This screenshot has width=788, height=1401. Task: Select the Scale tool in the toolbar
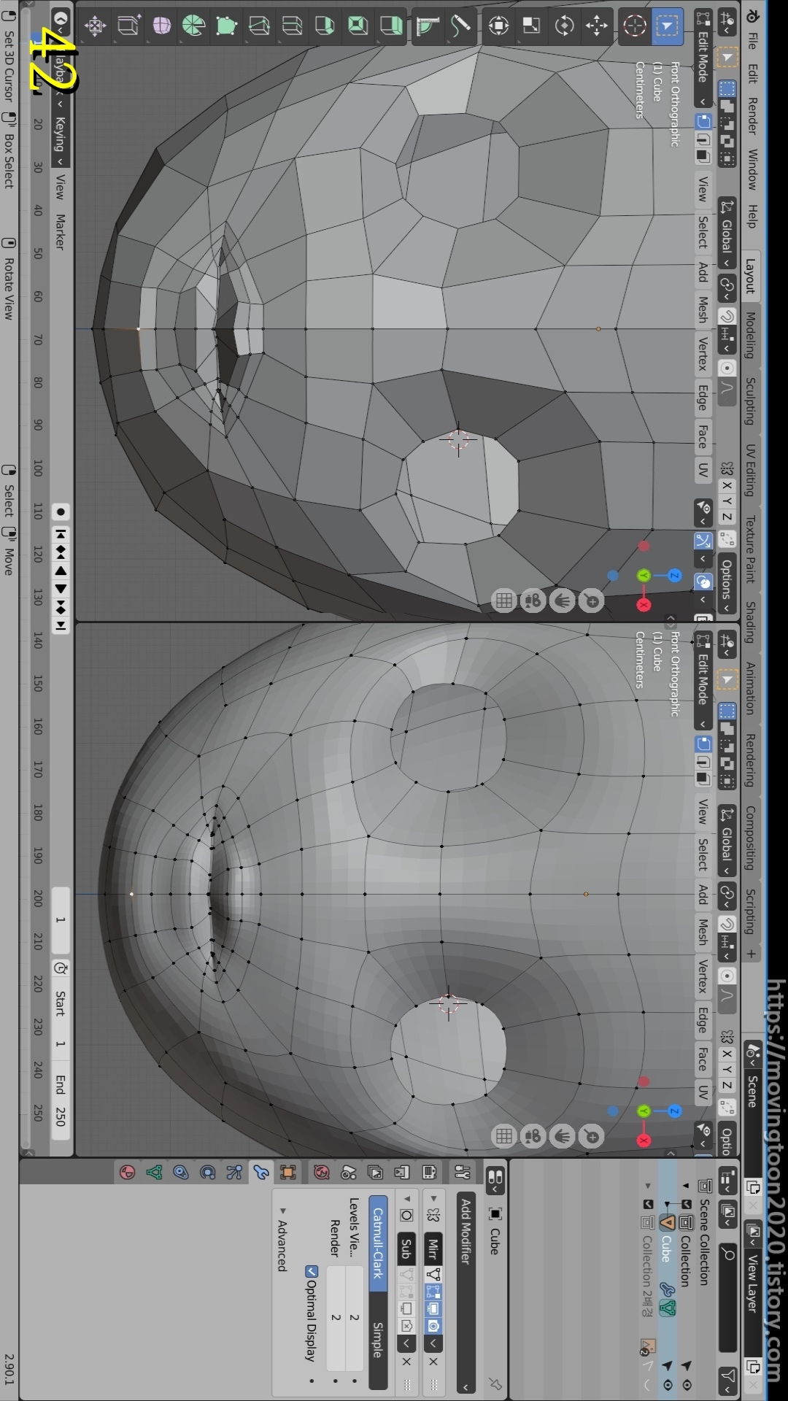point(531,26)
